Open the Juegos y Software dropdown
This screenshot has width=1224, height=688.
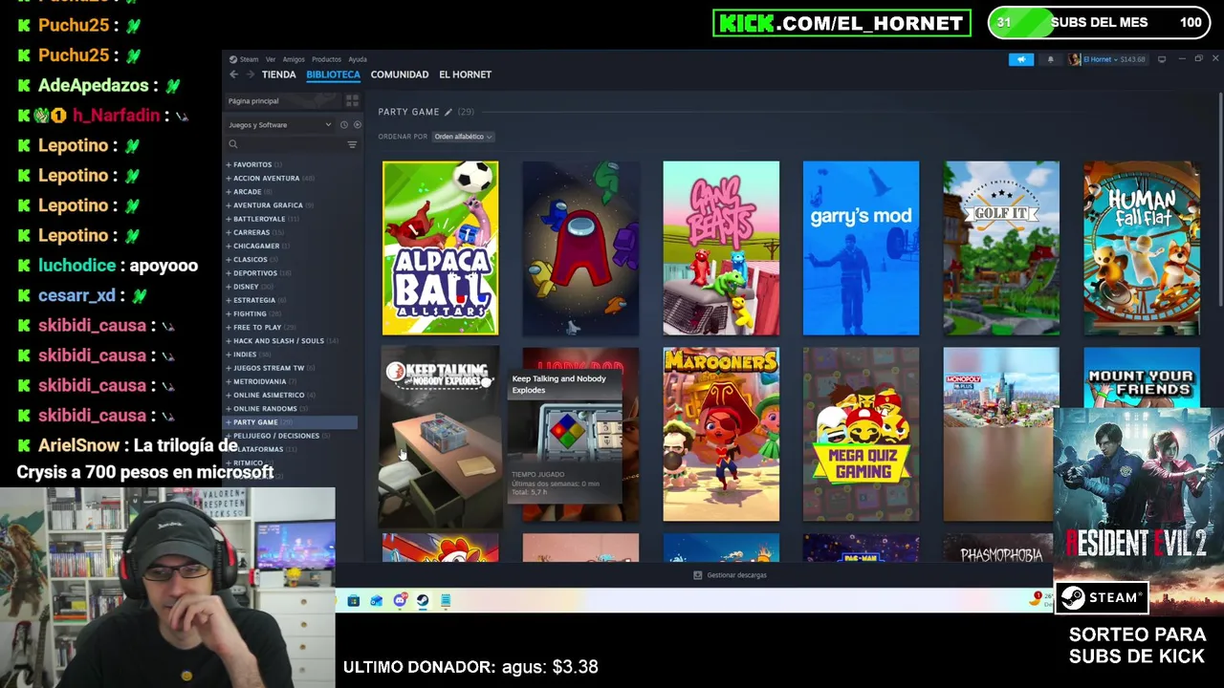tap(280, 125)
